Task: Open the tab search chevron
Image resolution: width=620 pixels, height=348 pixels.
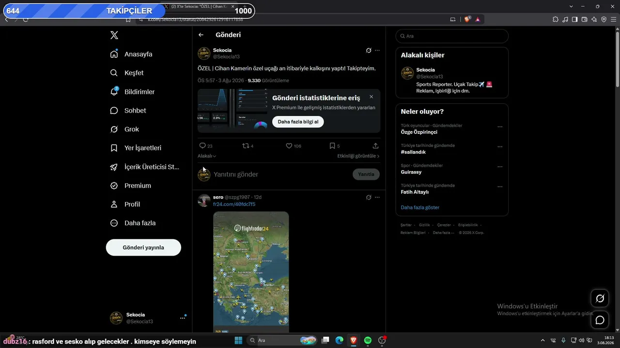Action: [x=572, y=6]
